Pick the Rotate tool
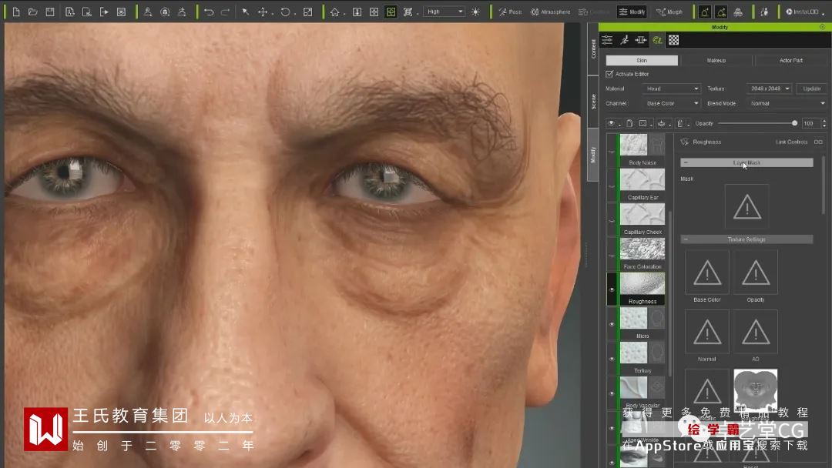The width and height of the screenshot is (832, 468). (x=286, y=12)
